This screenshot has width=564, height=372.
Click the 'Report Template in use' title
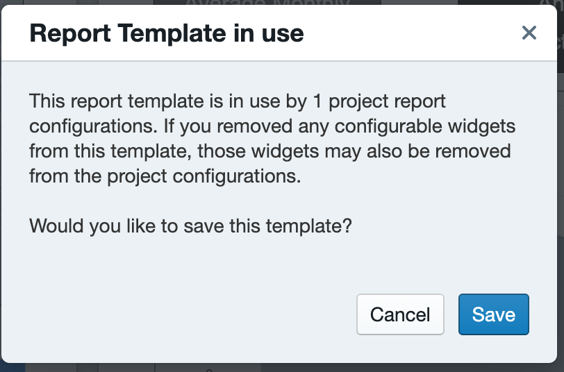[x=167, y=33]
